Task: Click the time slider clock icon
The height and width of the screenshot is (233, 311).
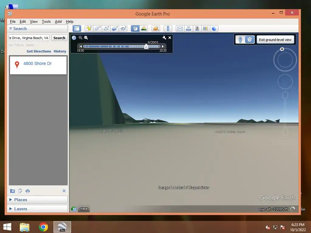Action: pos(74,38)
